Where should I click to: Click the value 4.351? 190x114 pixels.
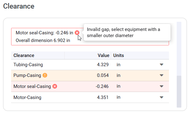(103, 97)
